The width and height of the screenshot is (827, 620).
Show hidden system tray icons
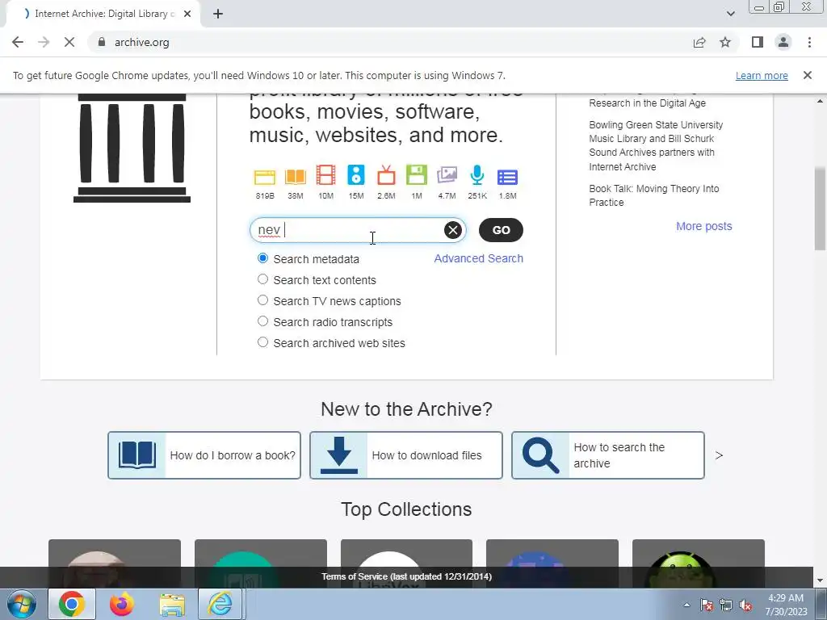tap(686, 605)
